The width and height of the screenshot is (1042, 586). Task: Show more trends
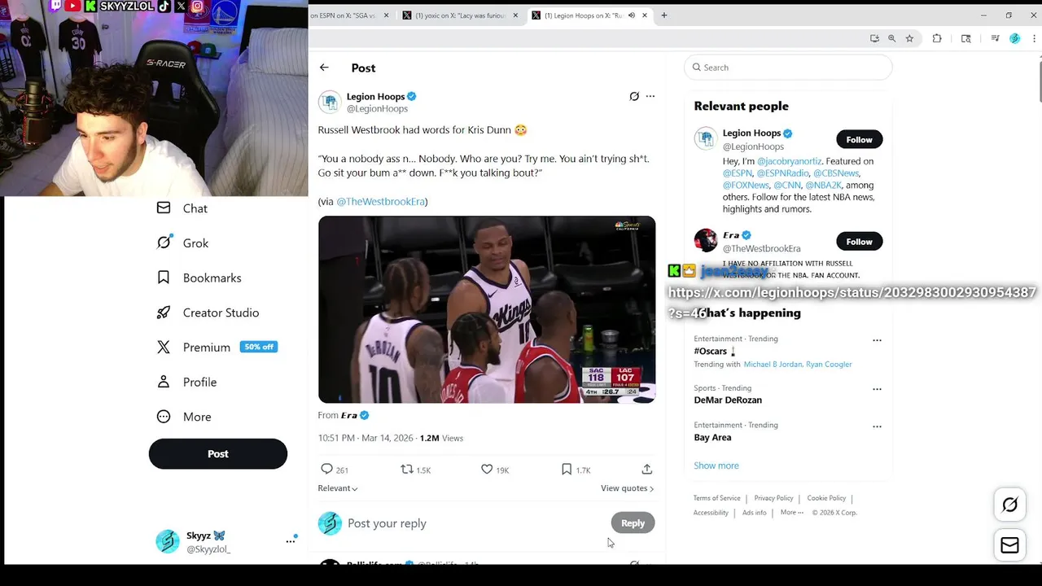click(716, 466)
